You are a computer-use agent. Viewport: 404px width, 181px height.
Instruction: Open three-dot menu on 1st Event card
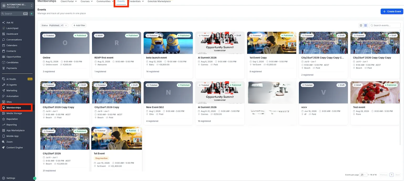pyautogui.click(x=138, y=130)
